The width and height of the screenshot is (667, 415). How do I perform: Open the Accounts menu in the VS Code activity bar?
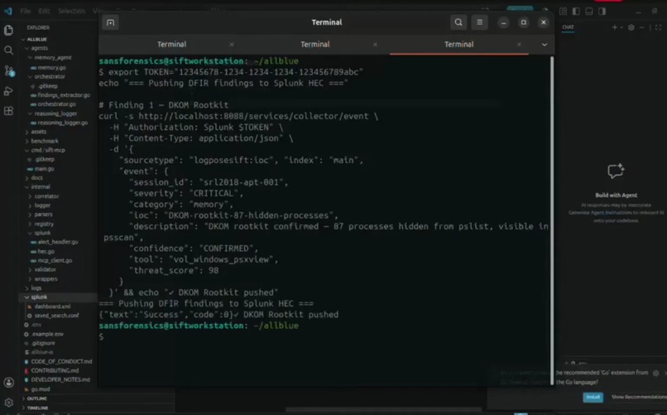coord(8,383)
